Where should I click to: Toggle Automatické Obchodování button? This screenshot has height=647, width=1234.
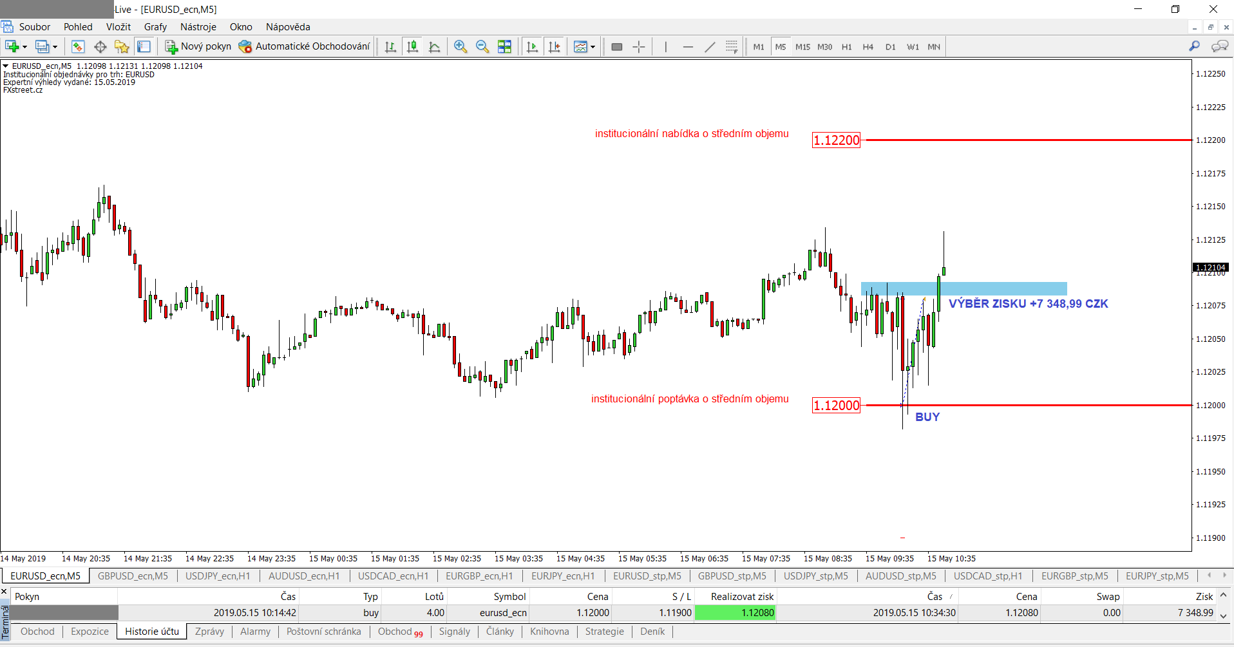304,46
